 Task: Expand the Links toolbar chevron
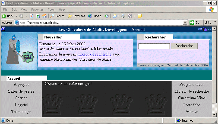(x=214, y=22)
